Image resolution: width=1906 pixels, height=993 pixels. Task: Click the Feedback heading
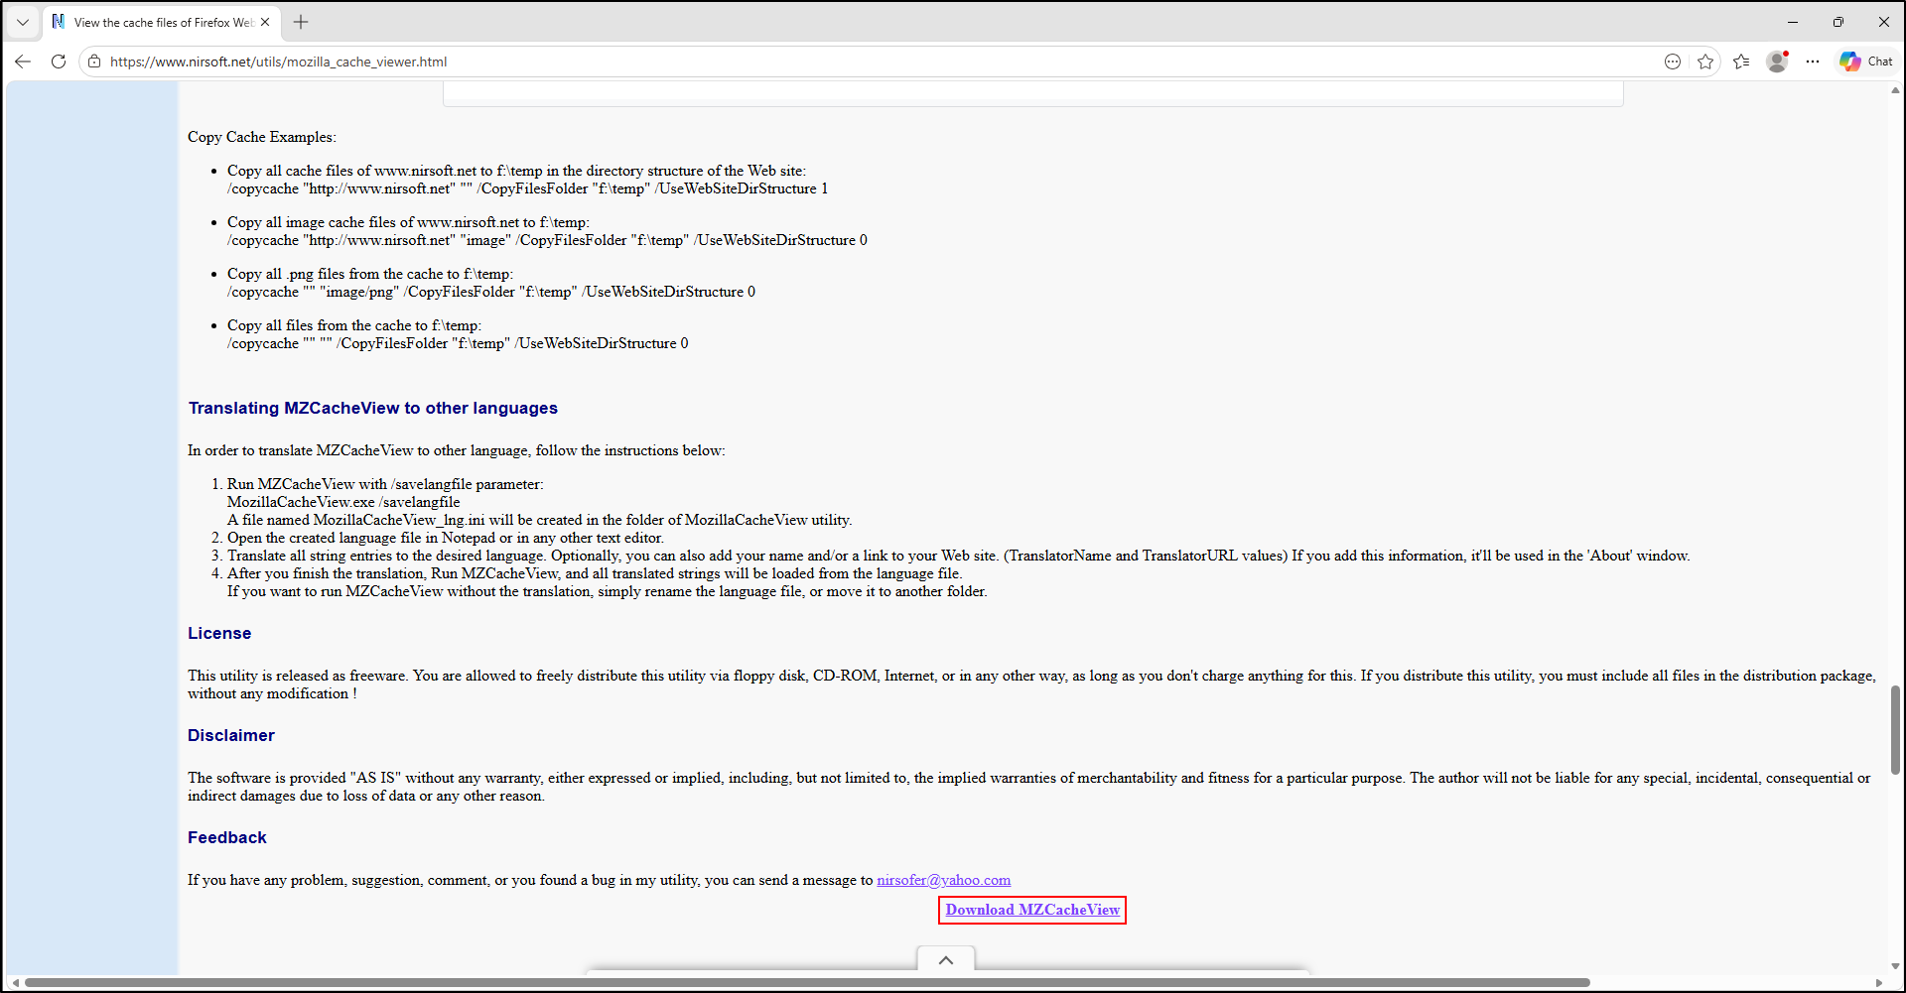coord(227,837)
